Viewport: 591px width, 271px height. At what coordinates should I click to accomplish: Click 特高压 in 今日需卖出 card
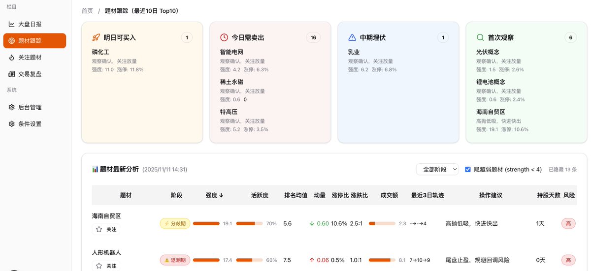coord(229,112)
